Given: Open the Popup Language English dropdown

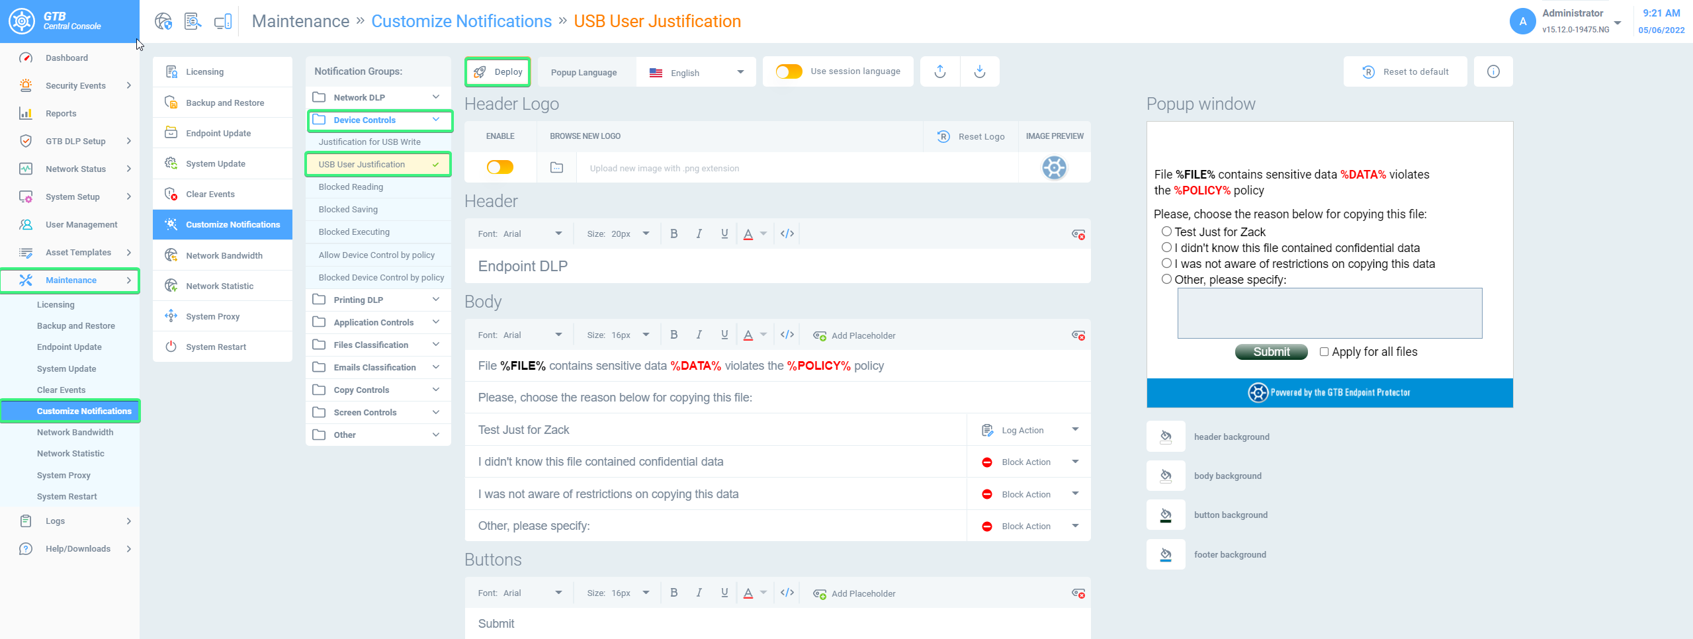Looking at the screenshot, I should [696, 73].
